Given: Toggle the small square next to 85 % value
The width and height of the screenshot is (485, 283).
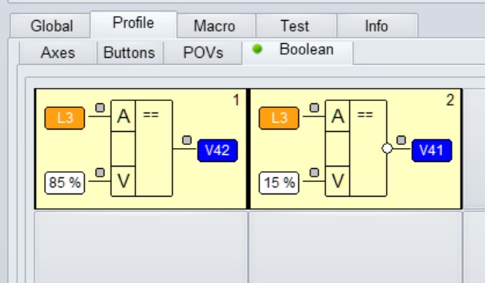Looking at the screenshot, I should click(x=100, y=173).
